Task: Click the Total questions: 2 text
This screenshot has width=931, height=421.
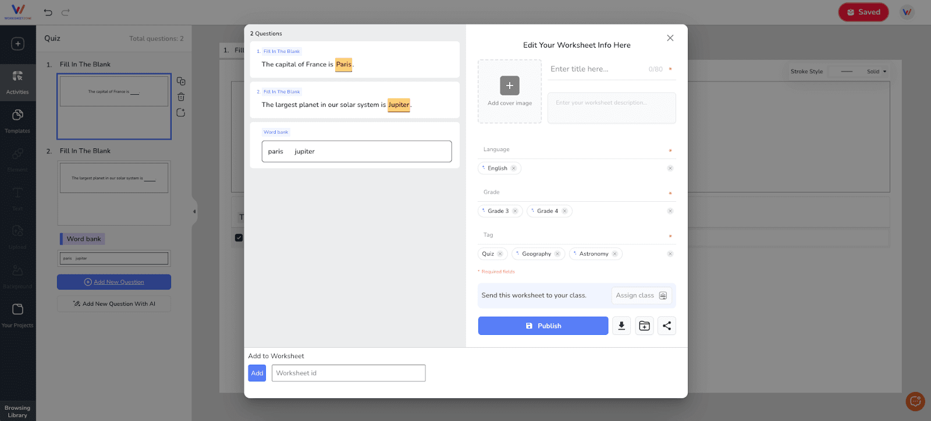Action: 156,39
